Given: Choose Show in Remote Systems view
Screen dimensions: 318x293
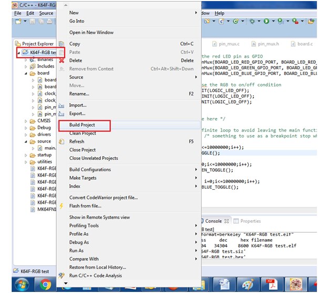Looking at the screenshot, I should [x=129, y=217].
